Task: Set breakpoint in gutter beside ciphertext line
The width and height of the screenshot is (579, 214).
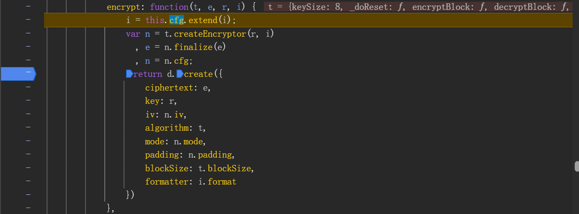Action: (x=28, y=87)
